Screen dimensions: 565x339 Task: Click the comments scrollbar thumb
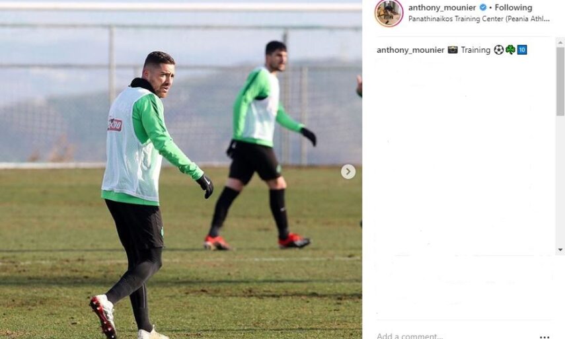click(560, 81)
